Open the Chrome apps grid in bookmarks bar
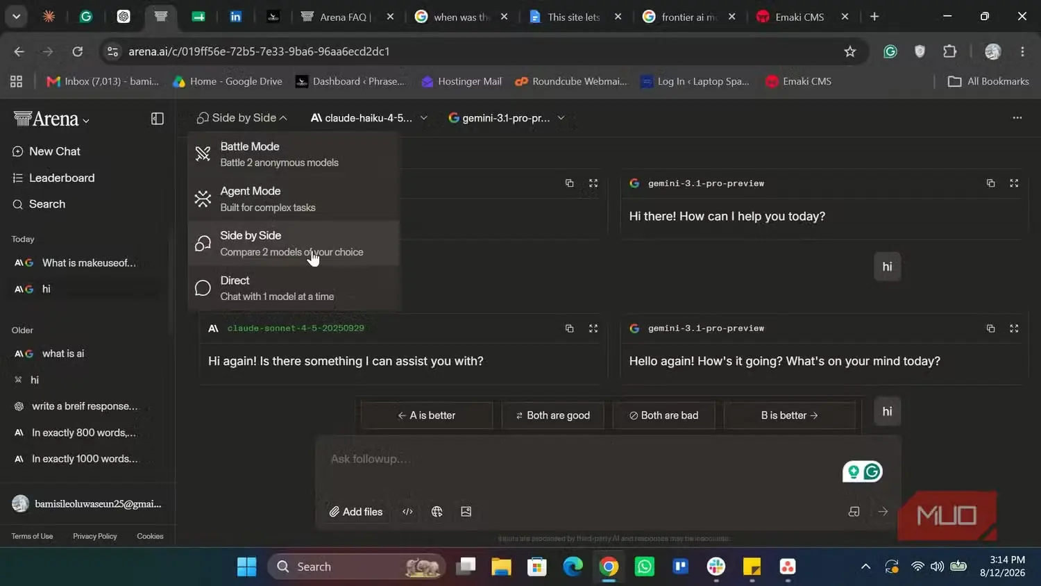The width and height of the screenshot is (1041, 586). pyautogui.click(x=16, y=81)
